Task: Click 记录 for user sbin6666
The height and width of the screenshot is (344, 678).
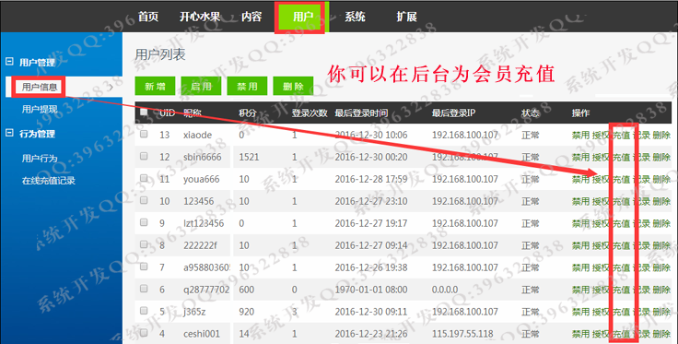Action: click(642, 157)
